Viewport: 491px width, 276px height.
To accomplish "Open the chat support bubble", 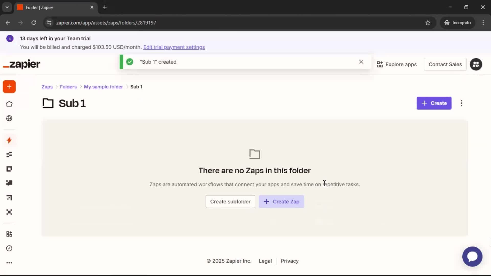I will pyautogui.click(x=472, y=257).
